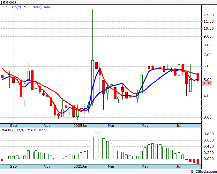
Task: Click 2025Jan on price chart time axis
Action: tap(81, 126)
